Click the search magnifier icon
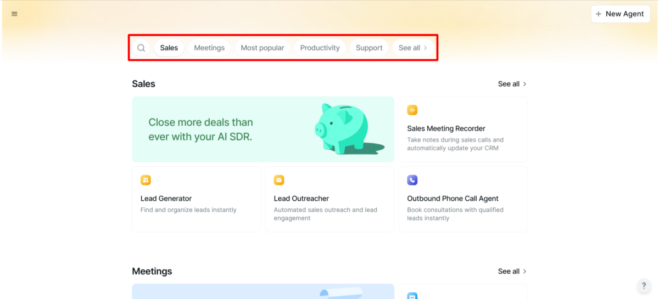The width and height of the screenshot is (659, 299). tap(141, 48)
